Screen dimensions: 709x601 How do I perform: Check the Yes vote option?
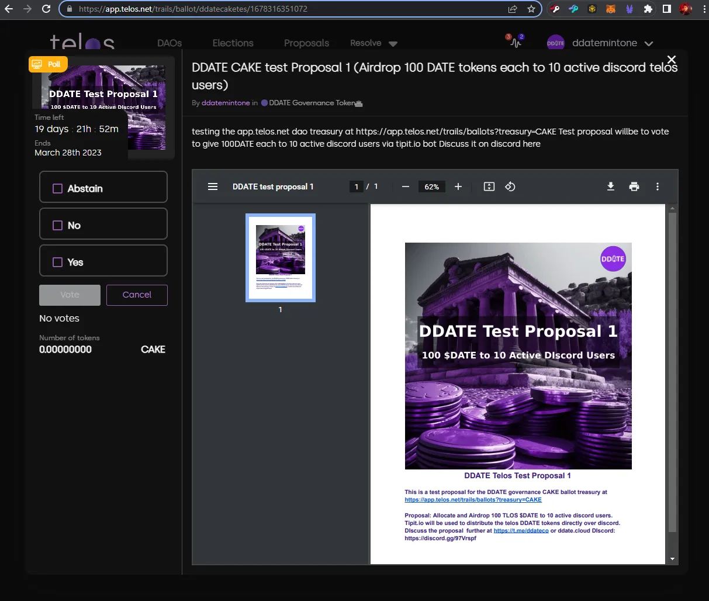[103, 261]
